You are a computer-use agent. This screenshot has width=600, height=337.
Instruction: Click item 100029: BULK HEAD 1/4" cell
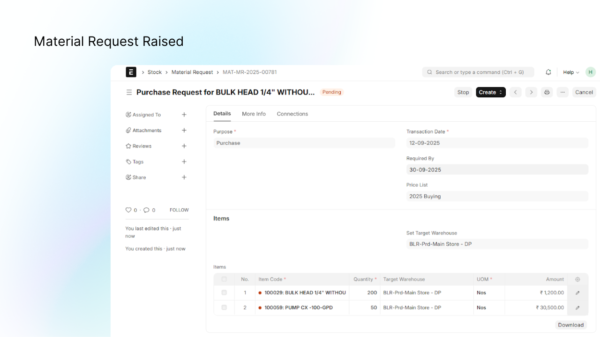coord(302,293)
